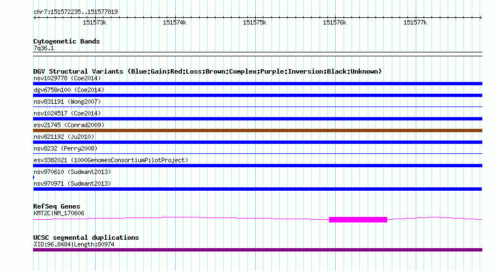Click the 151574k ruler tick label
The height and width of the screenshot is (271, 498).
175,22
